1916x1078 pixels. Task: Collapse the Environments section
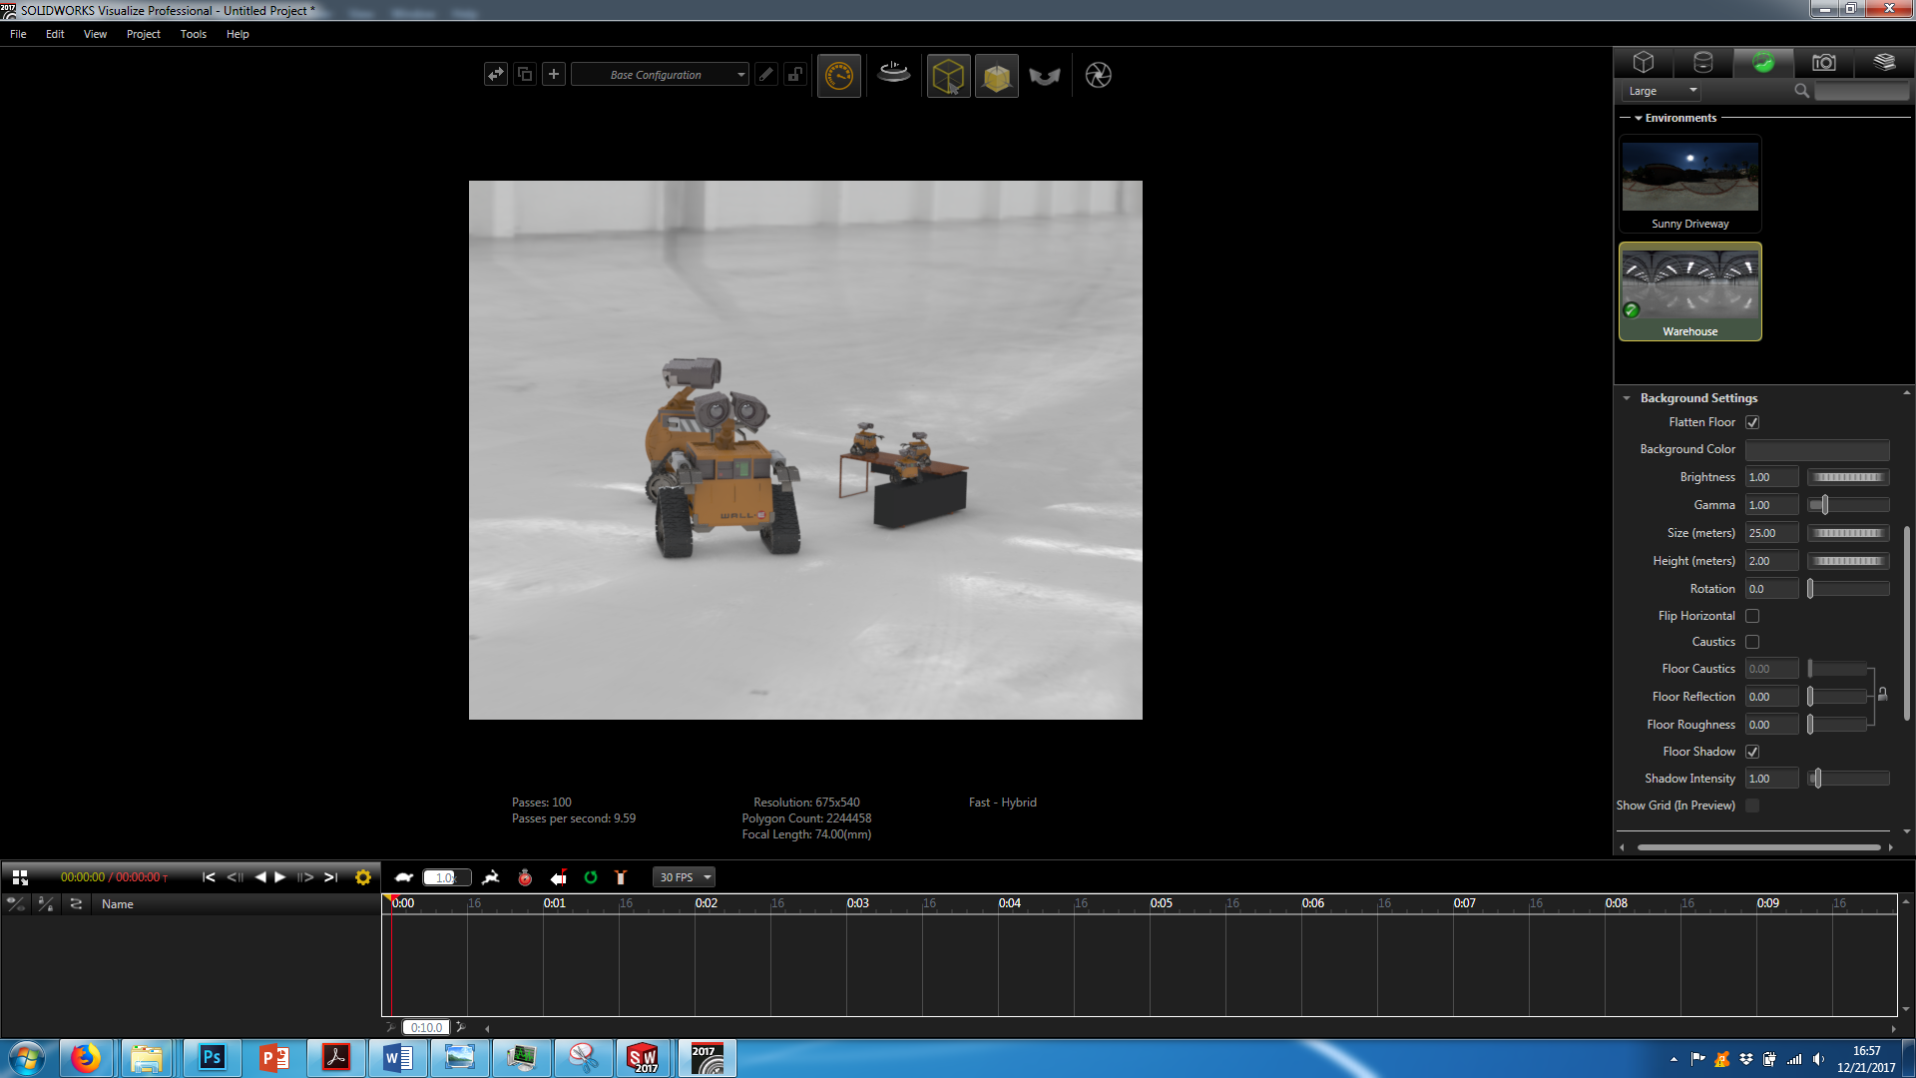[1639, 118]
